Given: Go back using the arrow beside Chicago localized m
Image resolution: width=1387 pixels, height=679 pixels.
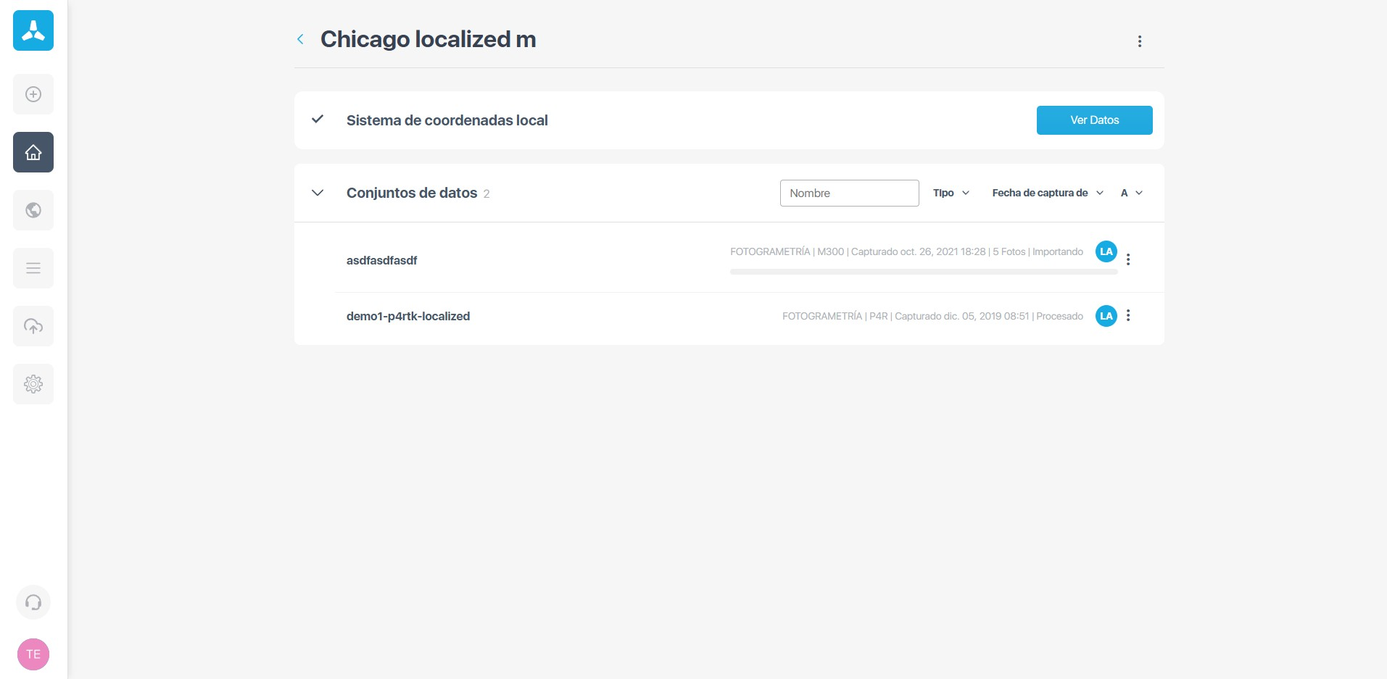Looking at the screenshot, I should click(300, 39).
